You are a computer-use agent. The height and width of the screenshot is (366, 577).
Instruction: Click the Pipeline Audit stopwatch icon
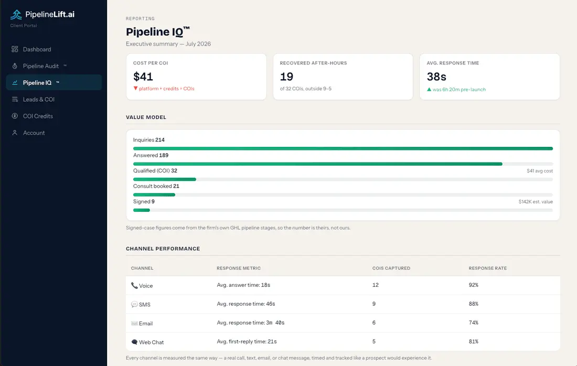click(x=15, y=66)
